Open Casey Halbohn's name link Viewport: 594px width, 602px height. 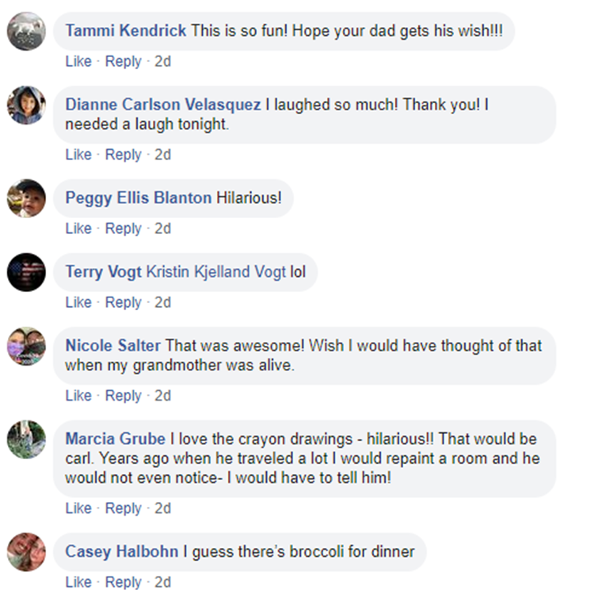121,551
